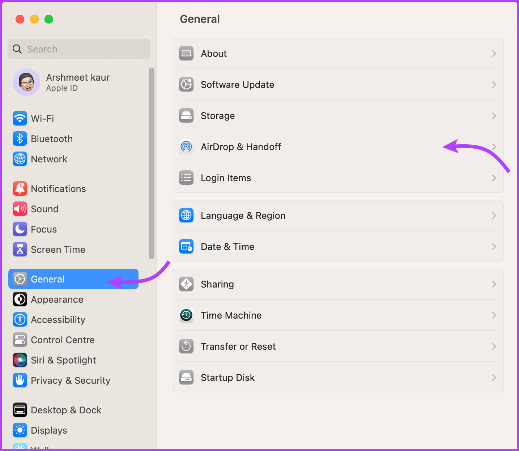Screen dimensions: 519x451
Task: Click the green zoom window button
Action: [x=49, y=19]
